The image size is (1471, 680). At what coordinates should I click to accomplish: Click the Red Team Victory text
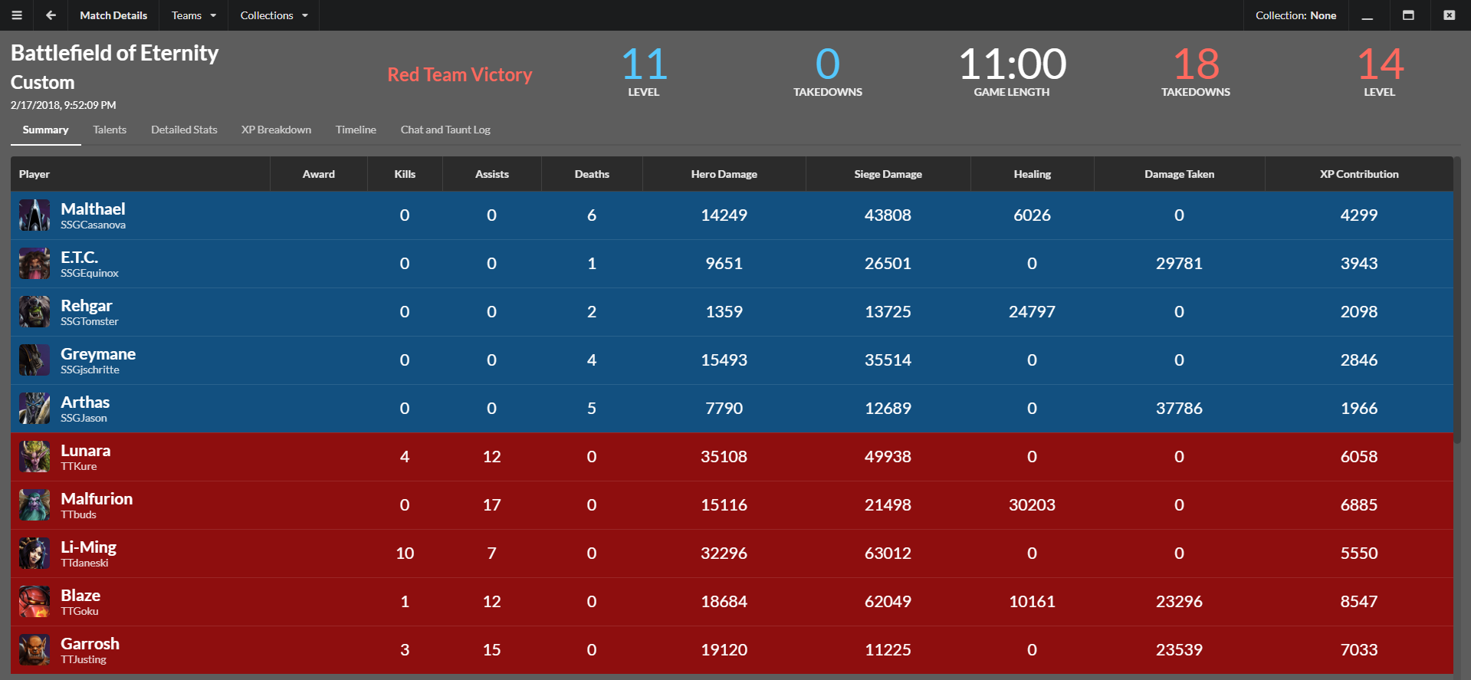point(460,74)
